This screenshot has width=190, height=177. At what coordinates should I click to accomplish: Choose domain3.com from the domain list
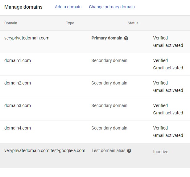pos(18,105)
